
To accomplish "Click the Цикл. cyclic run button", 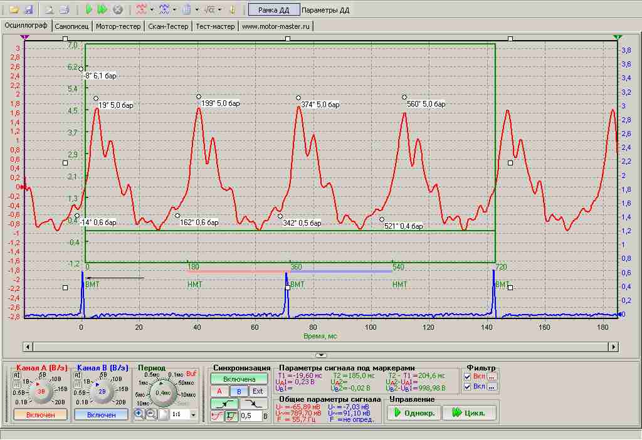I will (x=469, y=412).
